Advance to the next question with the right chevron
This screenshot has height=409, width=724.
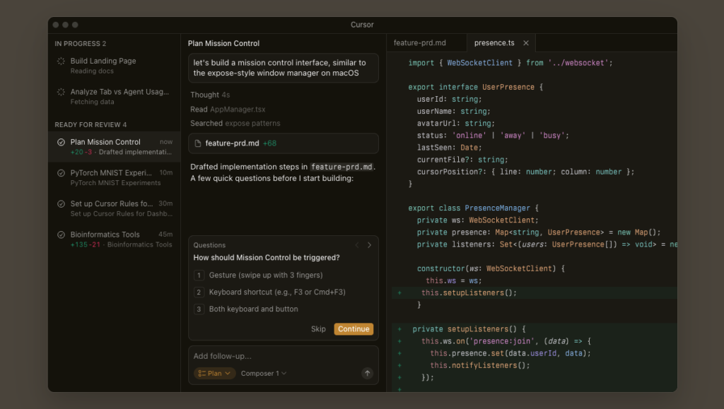pos(368,244)
